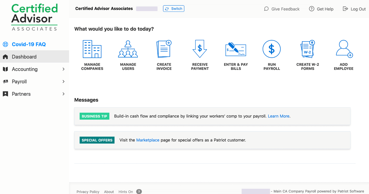This screenshot has height=194, width=369.
Task: Open the Manage Users people icon
Action: pyautogui.click(x=128, y=49)
